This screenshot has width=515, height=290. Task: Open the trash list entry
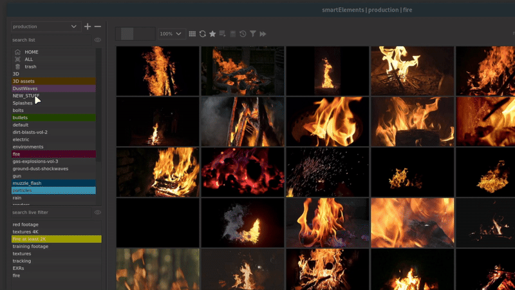30,66
